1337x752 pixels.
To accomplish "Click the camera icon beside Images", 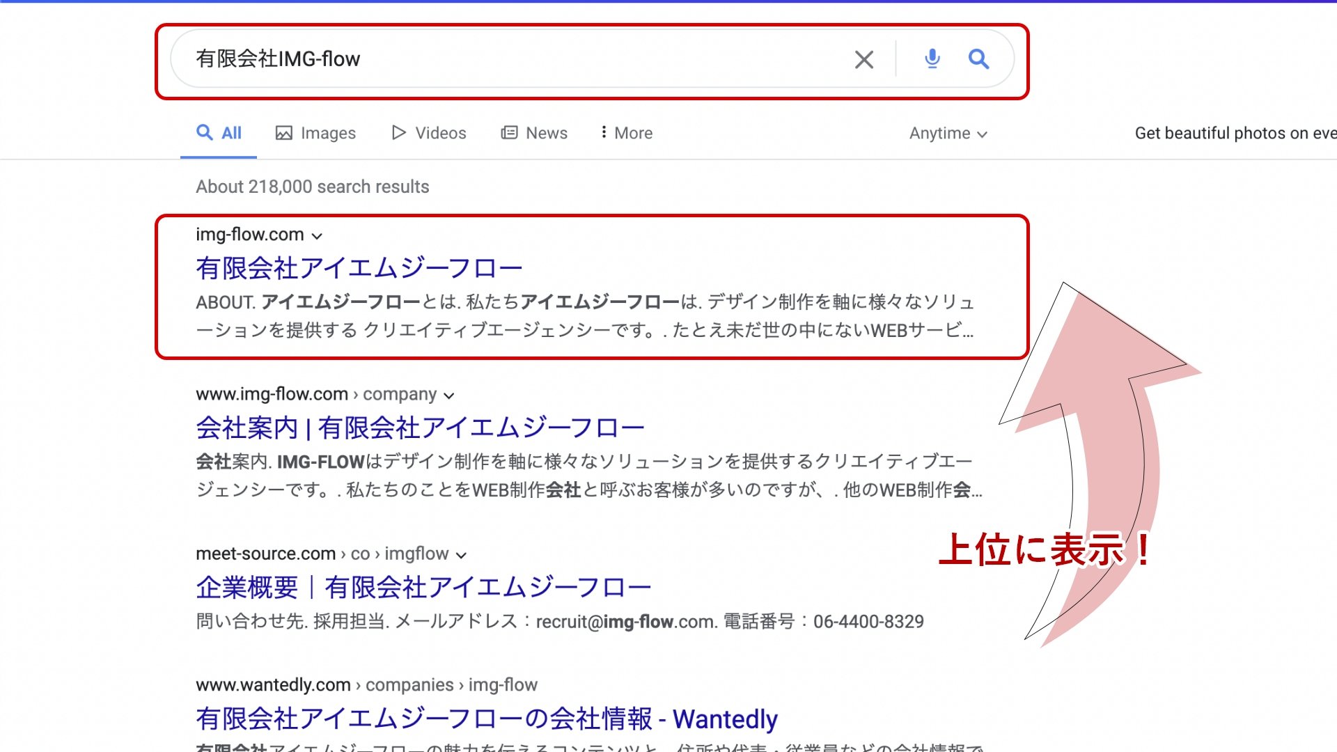I will (286, 132).
